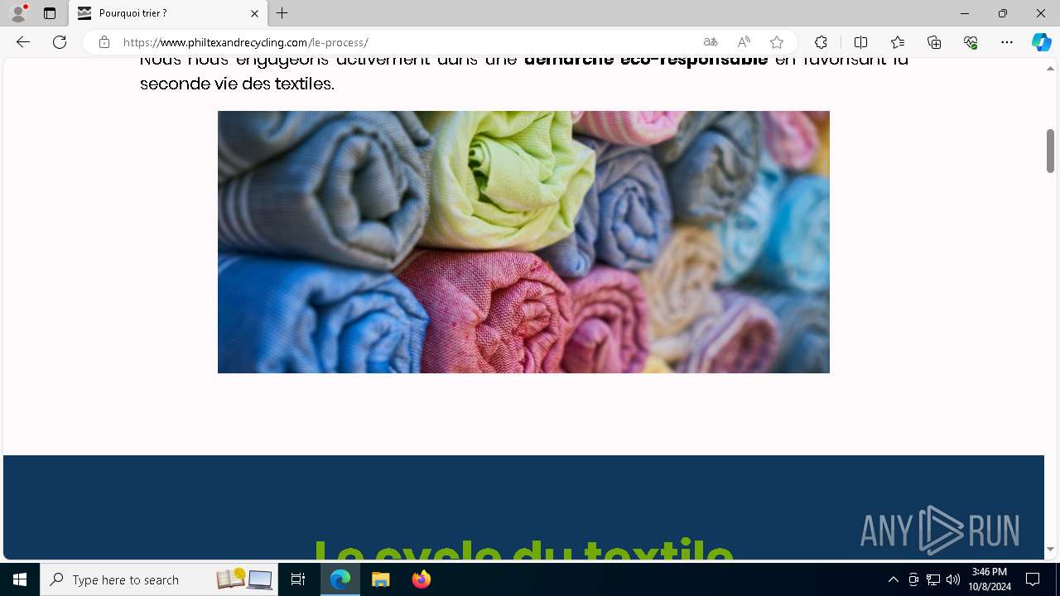This screenshot has width=1060, height=596.
Task: Refresh the current page
Action: pos(60,42)
